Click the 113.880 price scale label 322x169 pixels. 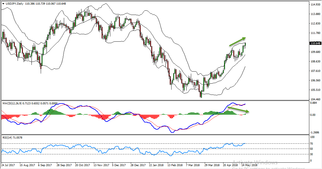316,14
